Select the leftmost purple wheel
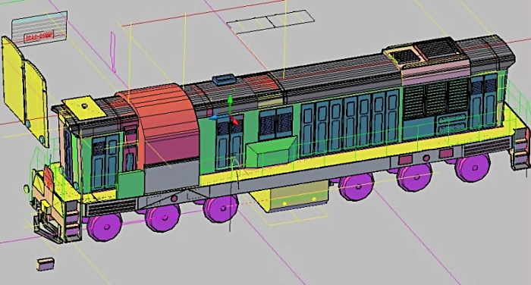Screen dimensions: 531x285 105,227
